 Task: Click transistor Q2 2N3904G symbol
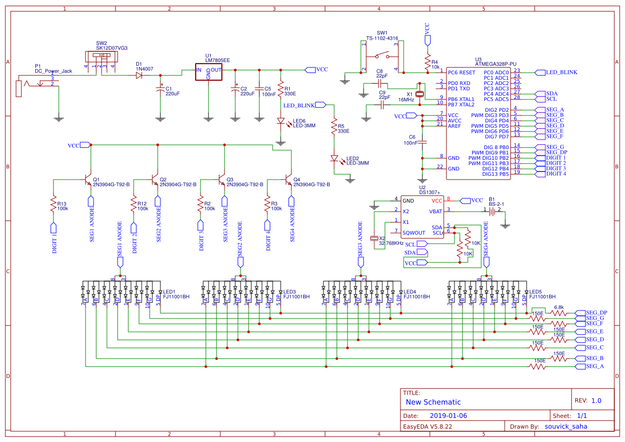[x=155, y=180]
